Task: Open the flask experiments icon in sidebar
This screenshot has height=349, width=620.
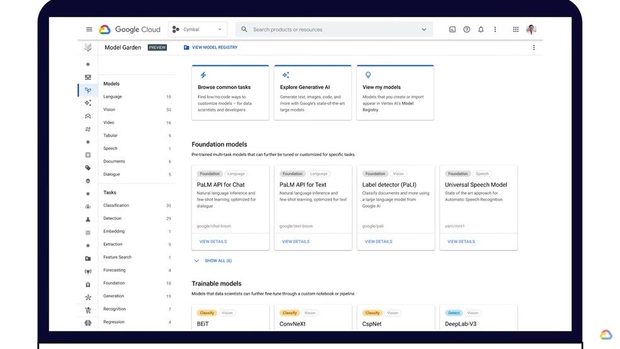Action: pyautogui.click(x=88, y=219)
